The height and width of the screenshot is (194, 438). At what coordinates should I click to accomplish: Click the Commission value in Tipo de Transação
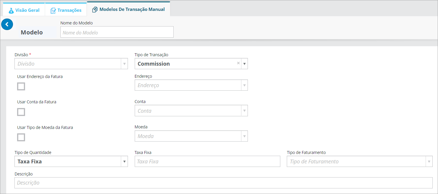[154, 64]
